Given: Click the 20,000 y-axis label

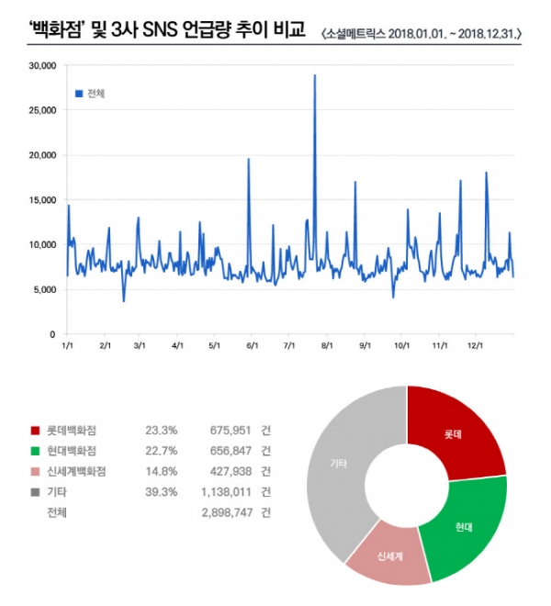Looking at the screenshot, I should tap(42, 155).
